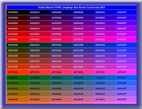This screenshot has height=109, width=142.
Task: Click the text '#660033'
Action: point(35,23)
